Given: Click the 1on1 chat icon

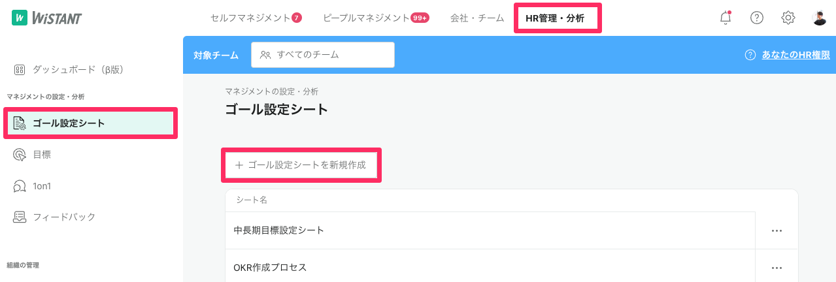Looking at the screenshot, I should pos(20,186).
